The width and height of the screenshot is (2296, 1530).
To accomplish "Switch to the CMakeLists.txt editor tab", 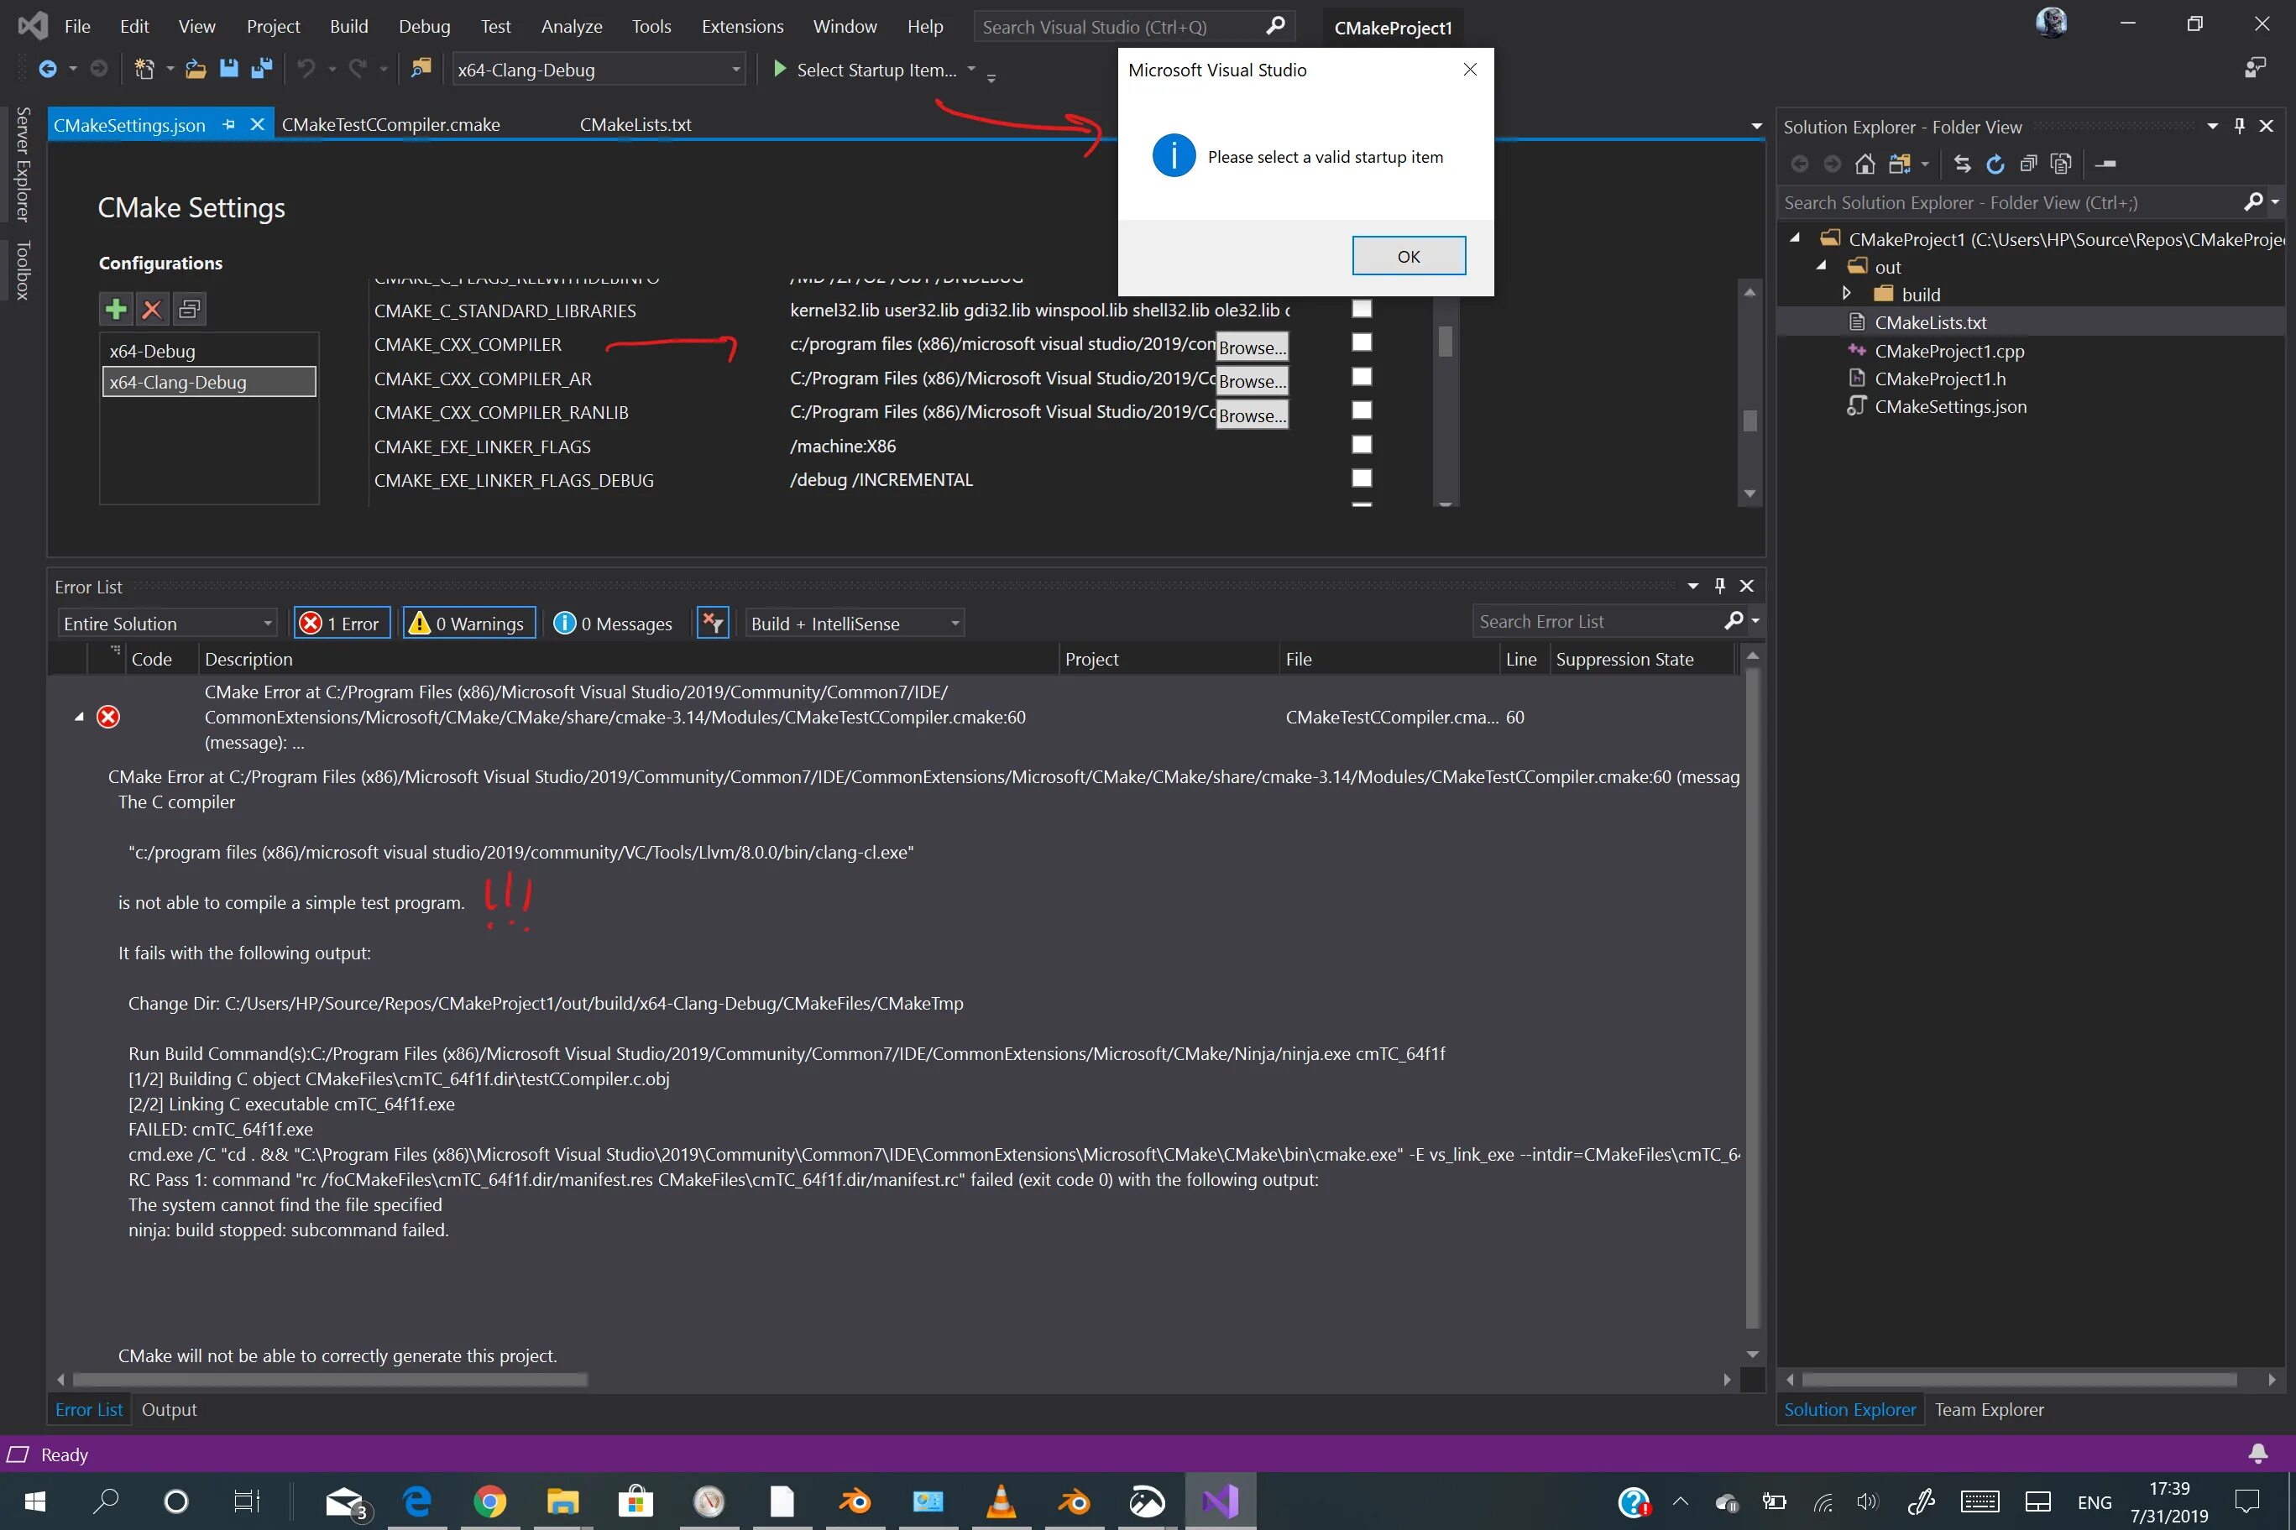I will click(x=635, y=125).
